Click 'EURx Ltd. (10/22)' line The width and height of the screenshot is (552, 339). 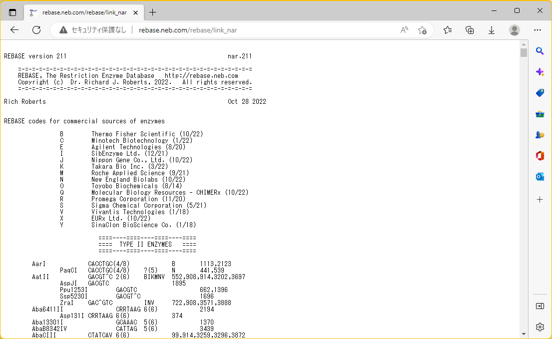pyautogui.click(x=121, y=218)
